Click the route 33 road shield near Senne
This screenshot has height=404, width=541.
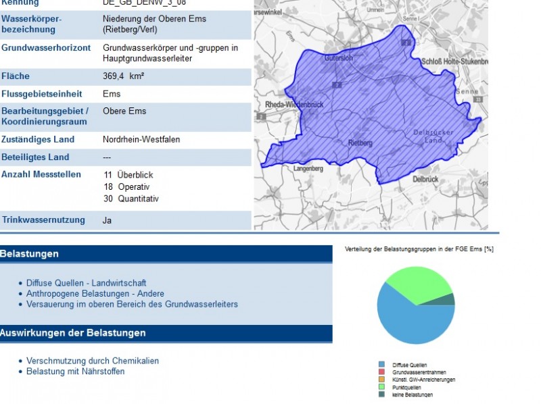coord(477,99)
